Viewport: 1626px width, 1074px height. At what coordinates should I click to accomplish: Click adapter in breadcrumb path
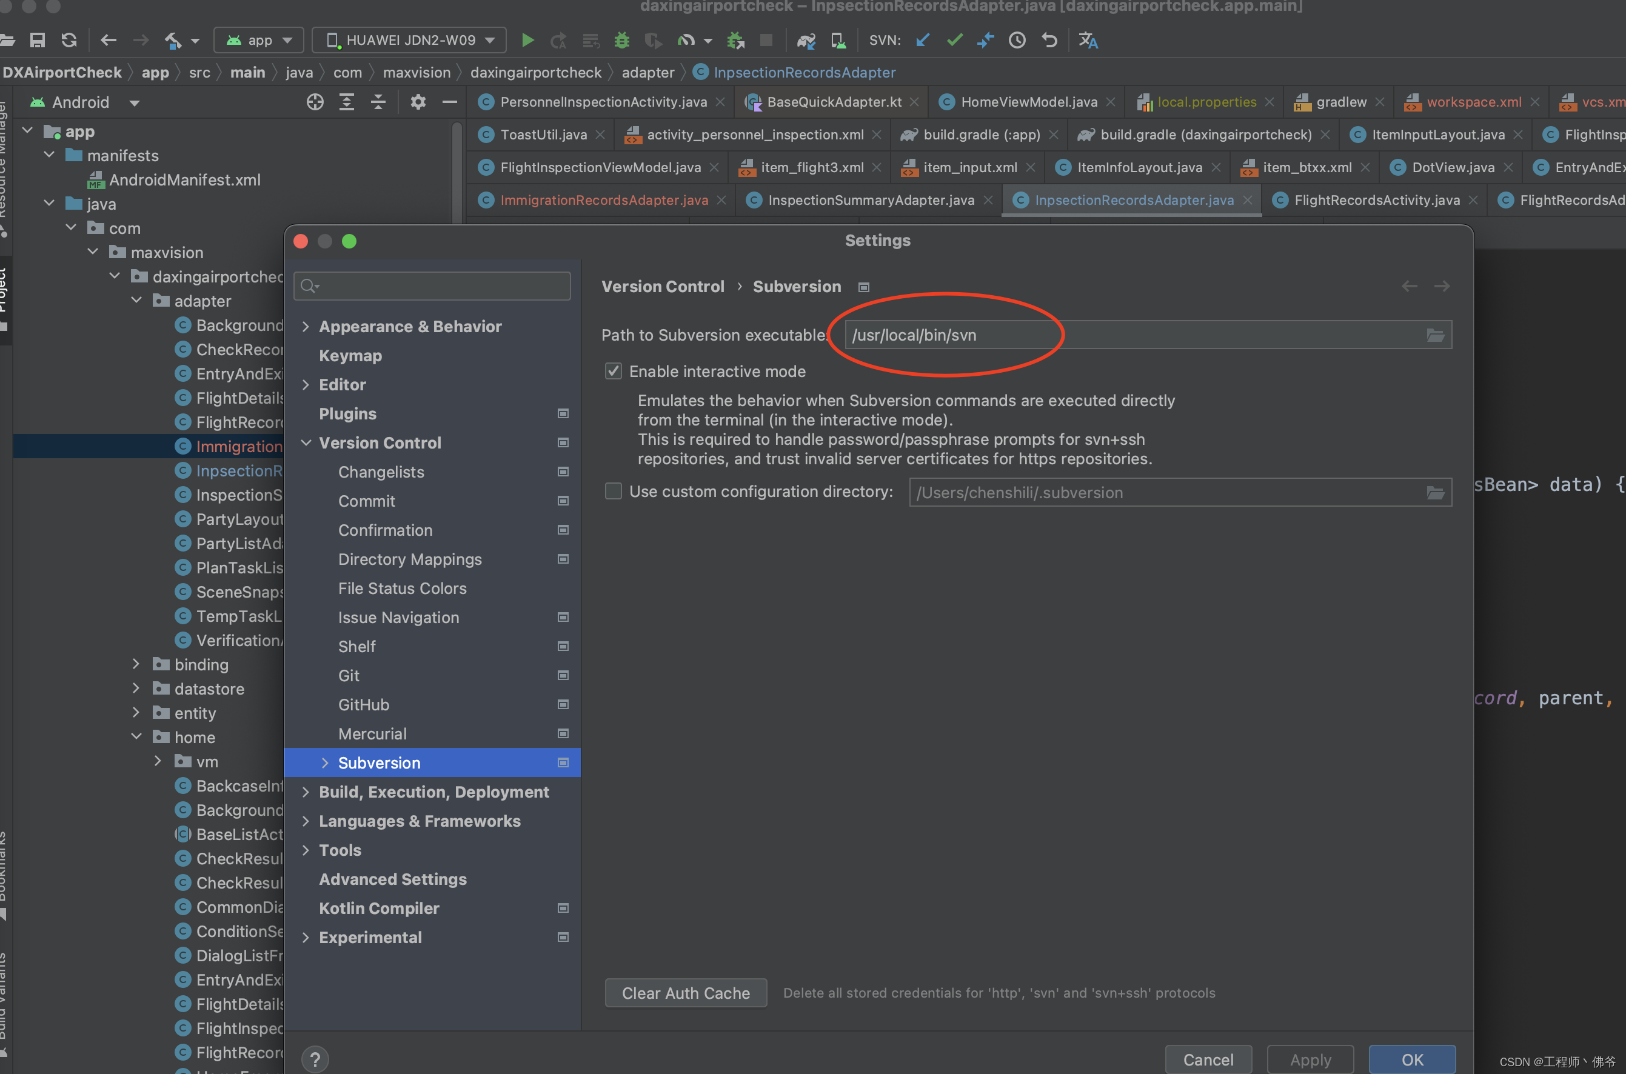[x=647, y=73]
